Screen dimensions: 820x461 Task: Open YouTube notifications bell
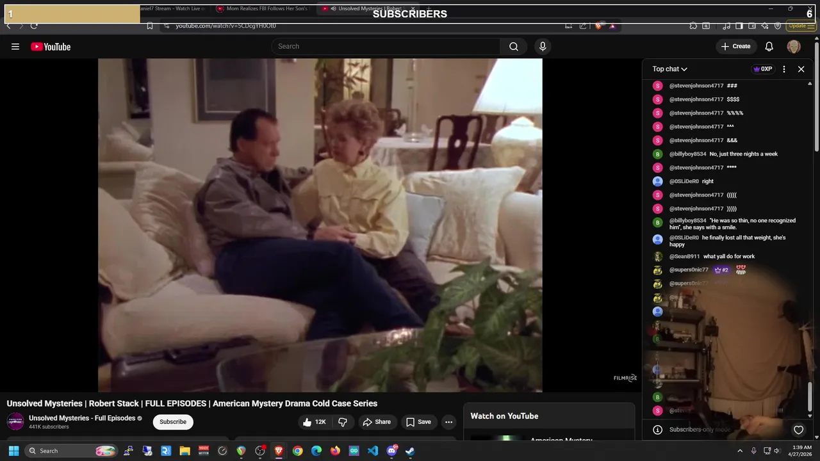tap(769, 46)
